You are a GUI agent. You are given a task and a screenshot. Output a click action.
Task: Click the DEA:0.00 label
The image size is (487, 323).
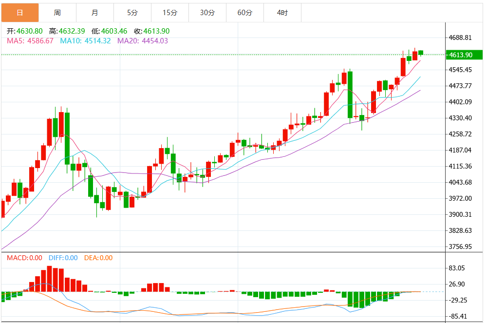[98, 258]
